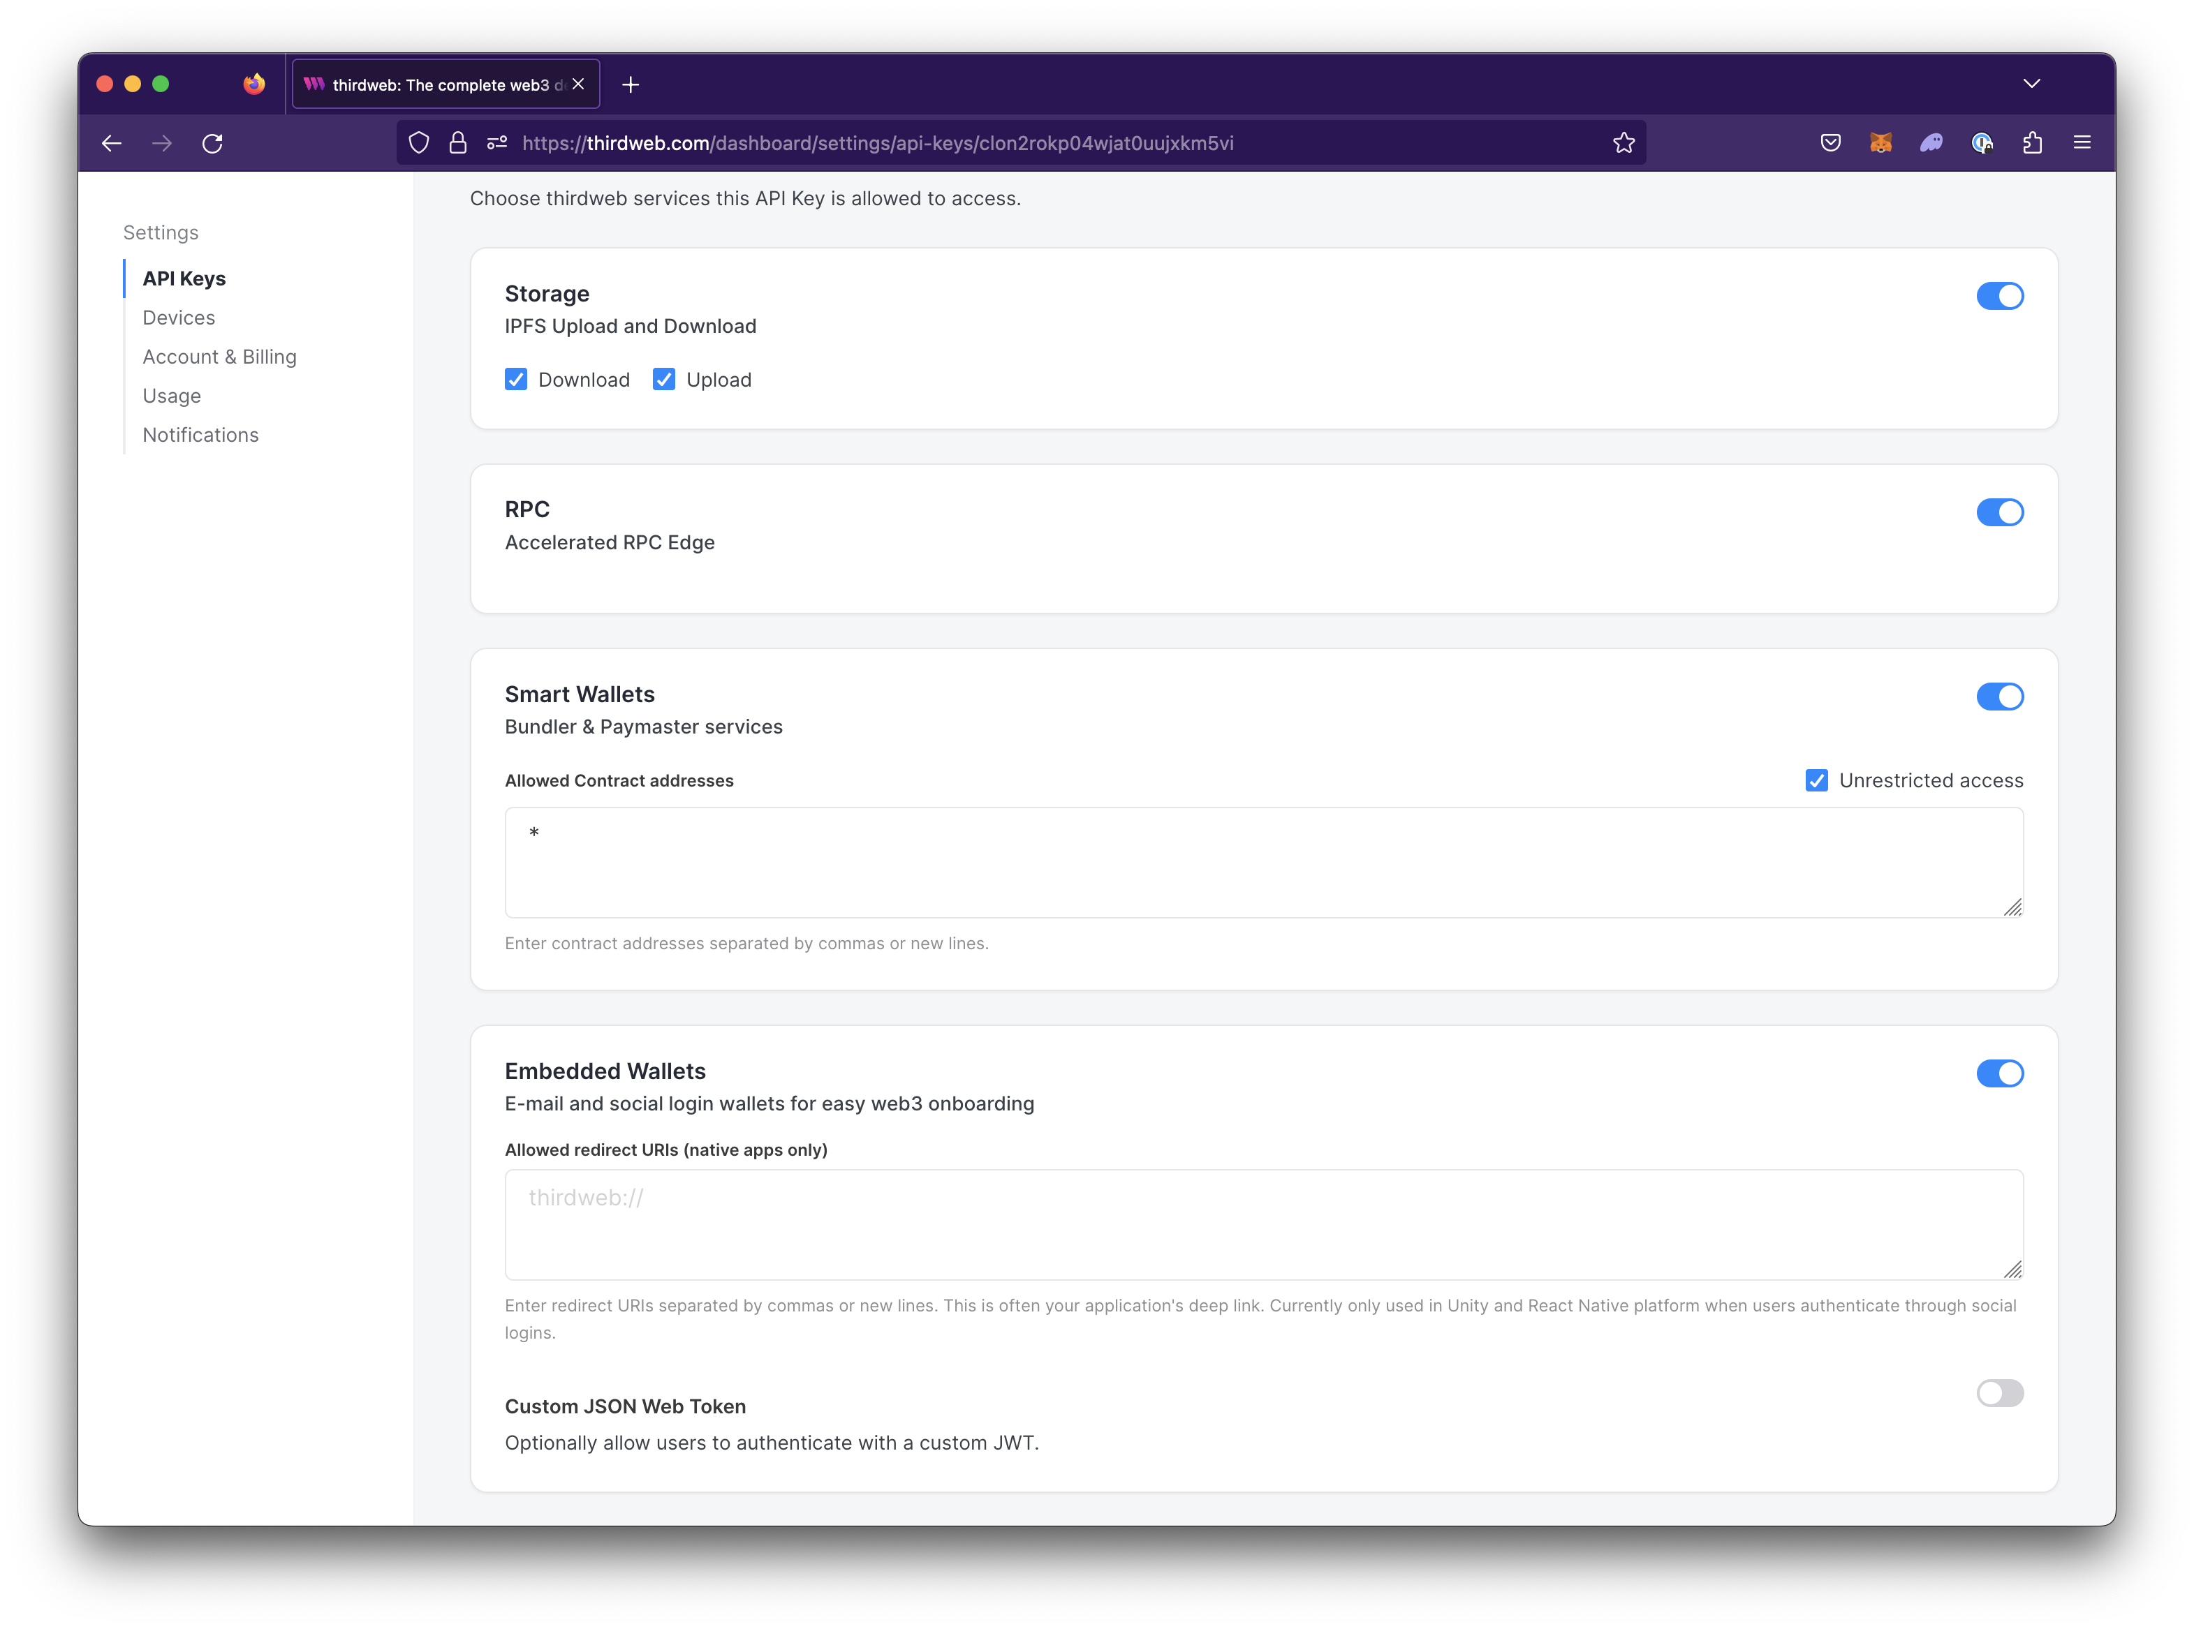This screenshot has width=2194, height=1629.
Task: Open the MetaMask extension
Action: 1880,143
